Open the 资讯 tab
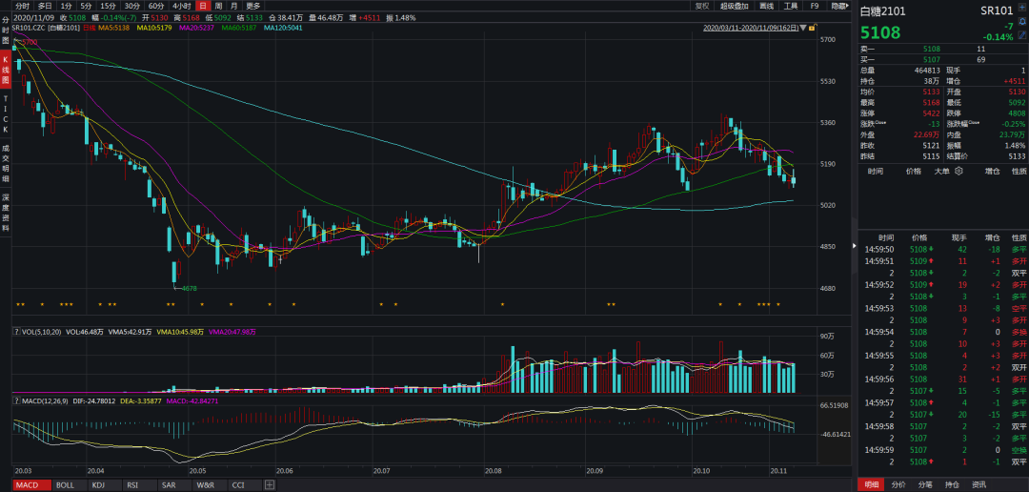1029x492 pixels. coord(978,485)
